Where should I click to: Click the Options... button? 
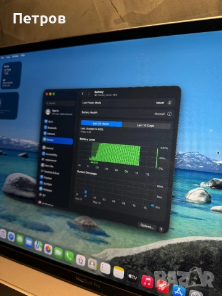147,226
